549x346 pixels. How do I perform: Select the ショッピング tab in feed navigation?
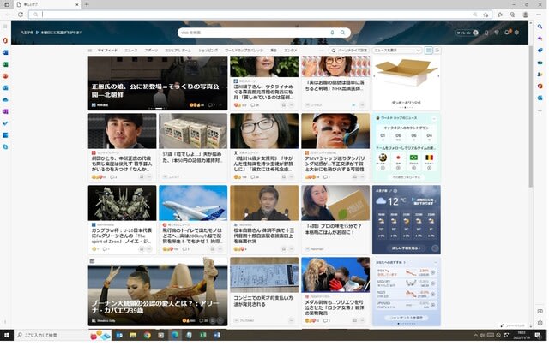click(208, 51)
